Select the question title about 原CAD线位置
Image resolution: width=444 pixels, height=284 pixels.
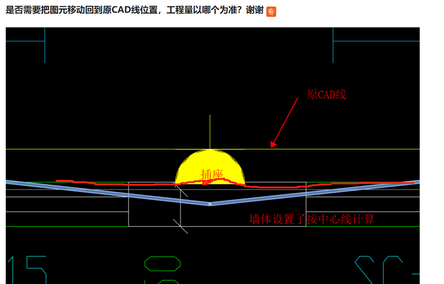pyautogui.click(x=134, y=10)
